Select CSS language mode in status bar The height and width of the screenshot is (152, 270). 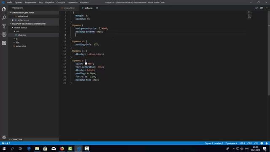click(x=256, y=144)
